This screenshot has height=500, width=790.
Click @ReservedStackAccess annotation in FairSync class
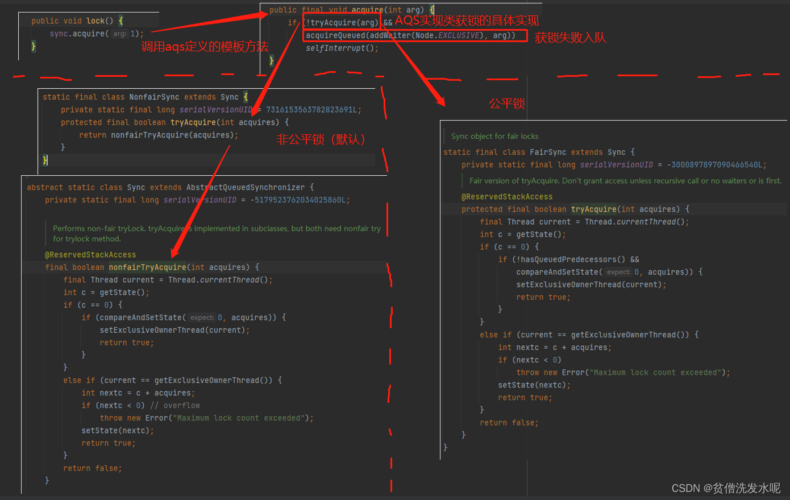[507, 197]
